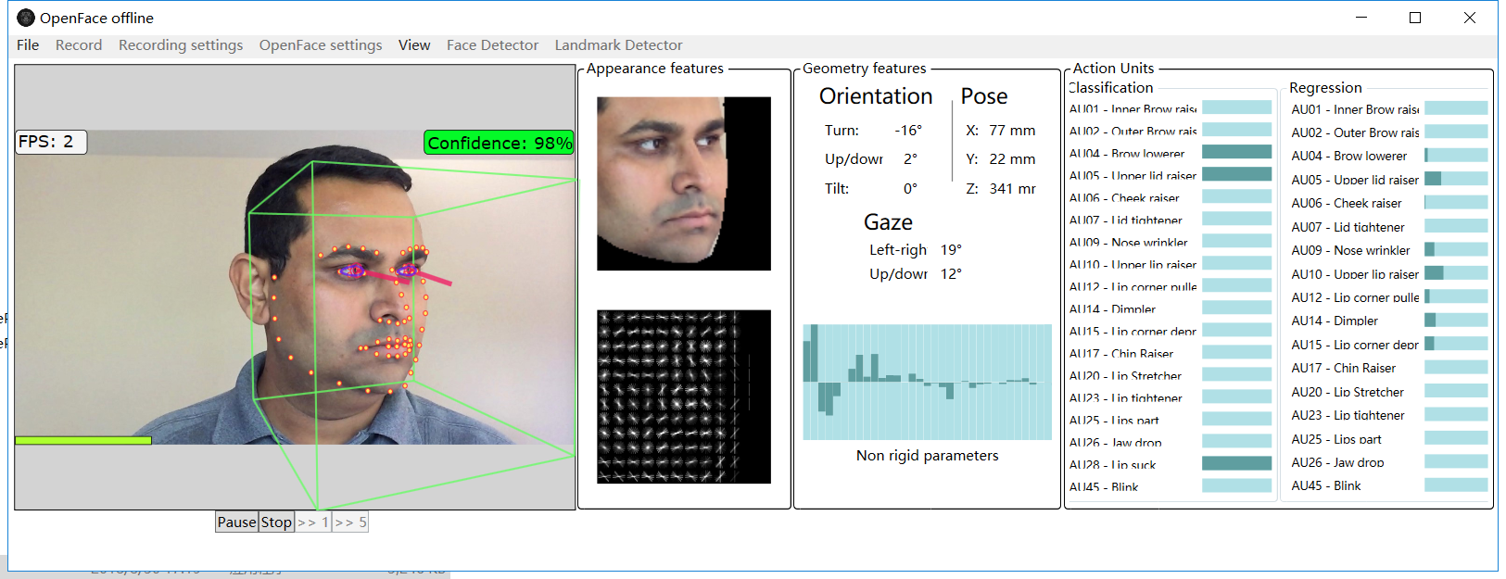Screen dimensions: 1506x579
Task: Click the Orientation heading
Action: (876, 96)
